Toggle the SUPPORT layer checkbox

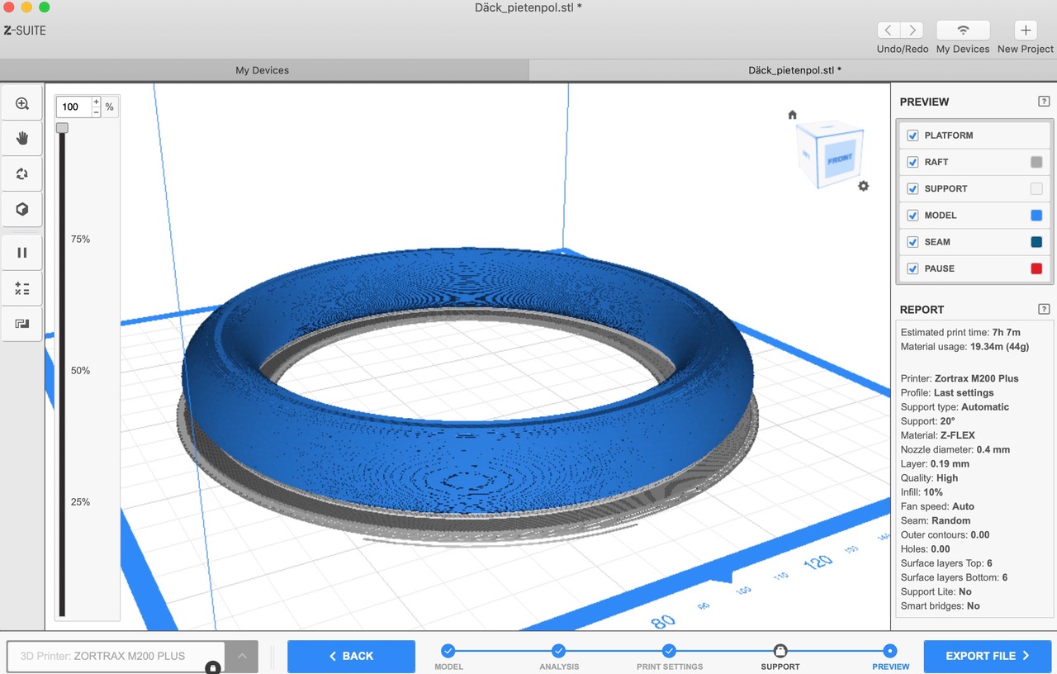[912, 188]
